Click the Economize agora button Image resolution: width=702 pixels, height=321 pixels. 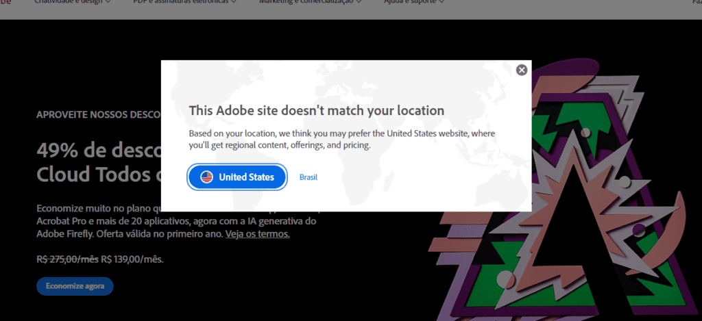click(75, 286)
